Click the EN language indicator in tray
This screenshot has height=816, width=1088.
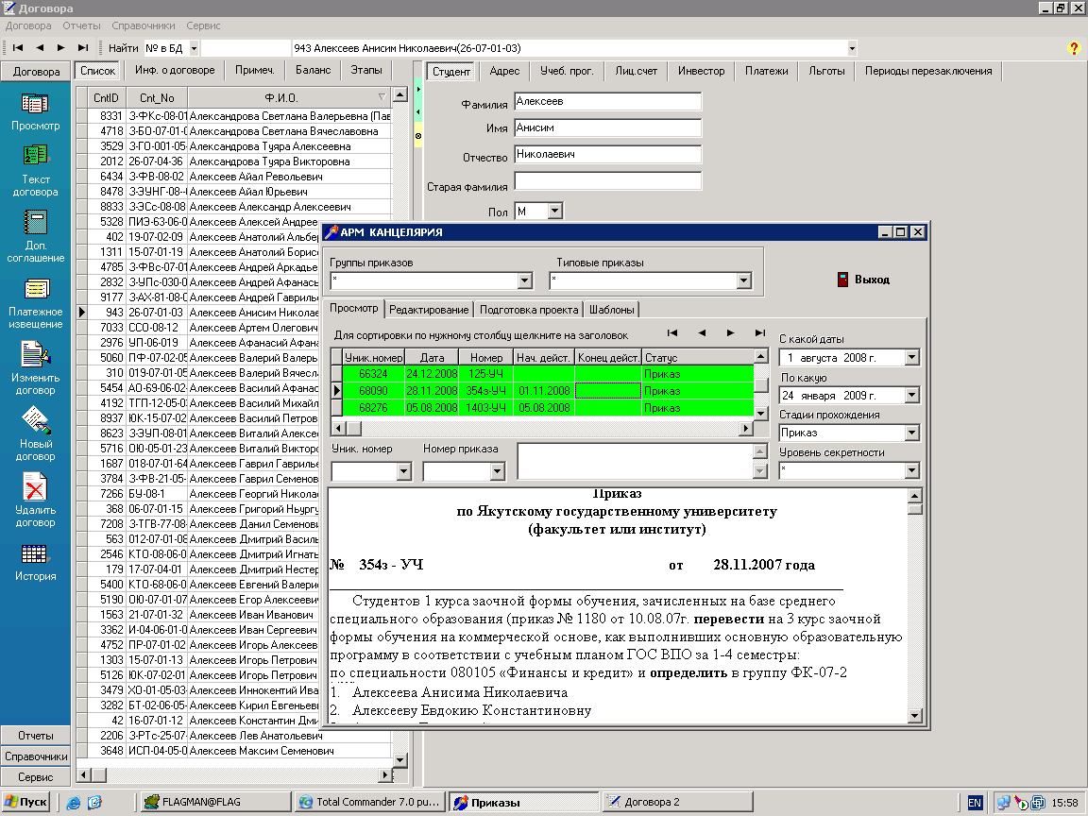click(975, 803)
